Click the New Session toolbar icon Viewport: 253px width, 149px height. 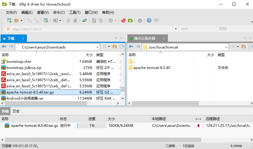click(x=9, y=20)
